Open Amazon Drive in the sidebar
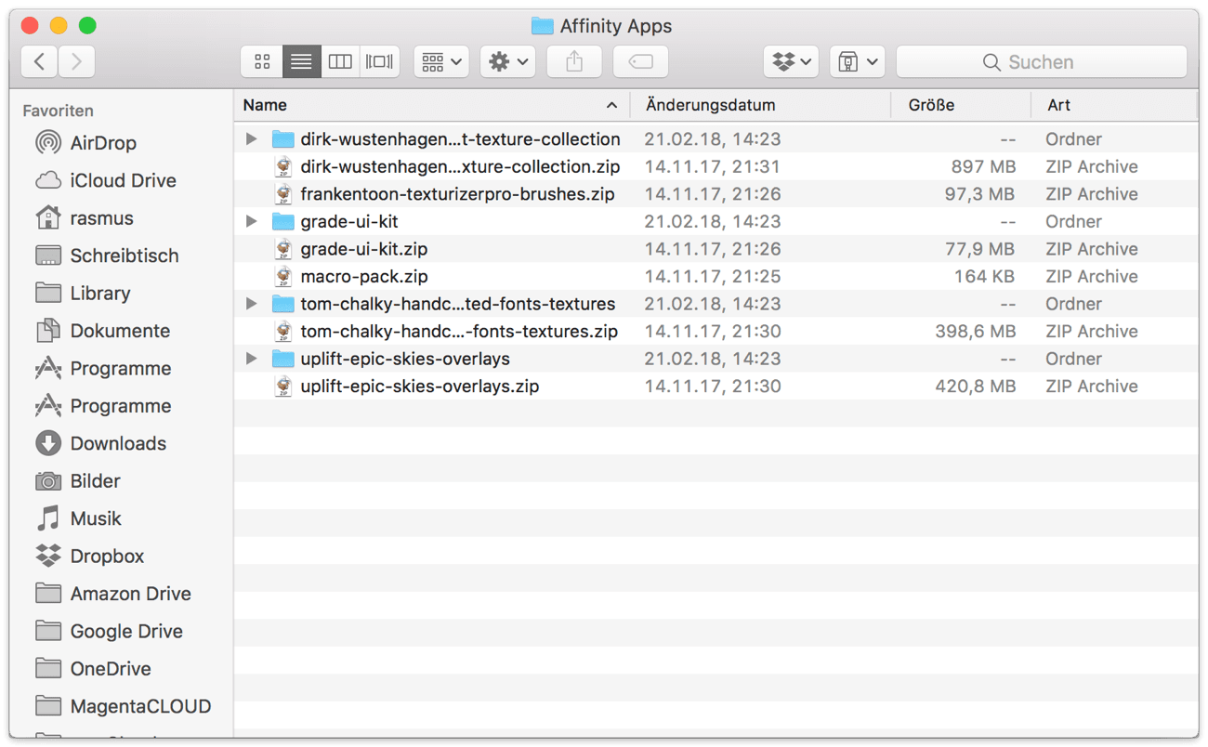The width and height of the screenshot is (1208, 747). coord(112,594)
